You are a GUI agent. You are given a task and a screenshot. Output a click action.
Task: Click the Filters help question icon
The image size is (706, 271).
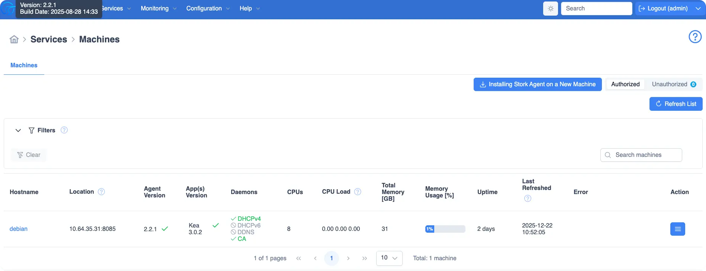click(64, 130)
